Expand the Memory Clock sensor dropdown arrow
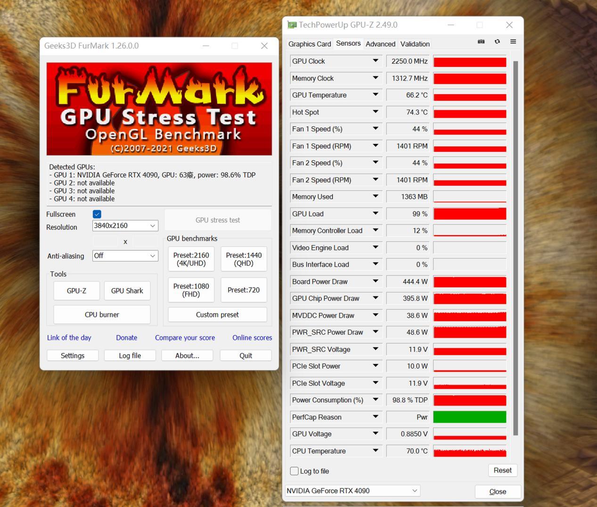Image resolution: width=597 pixels, height=507 pixels. click(x=376, y=78)
